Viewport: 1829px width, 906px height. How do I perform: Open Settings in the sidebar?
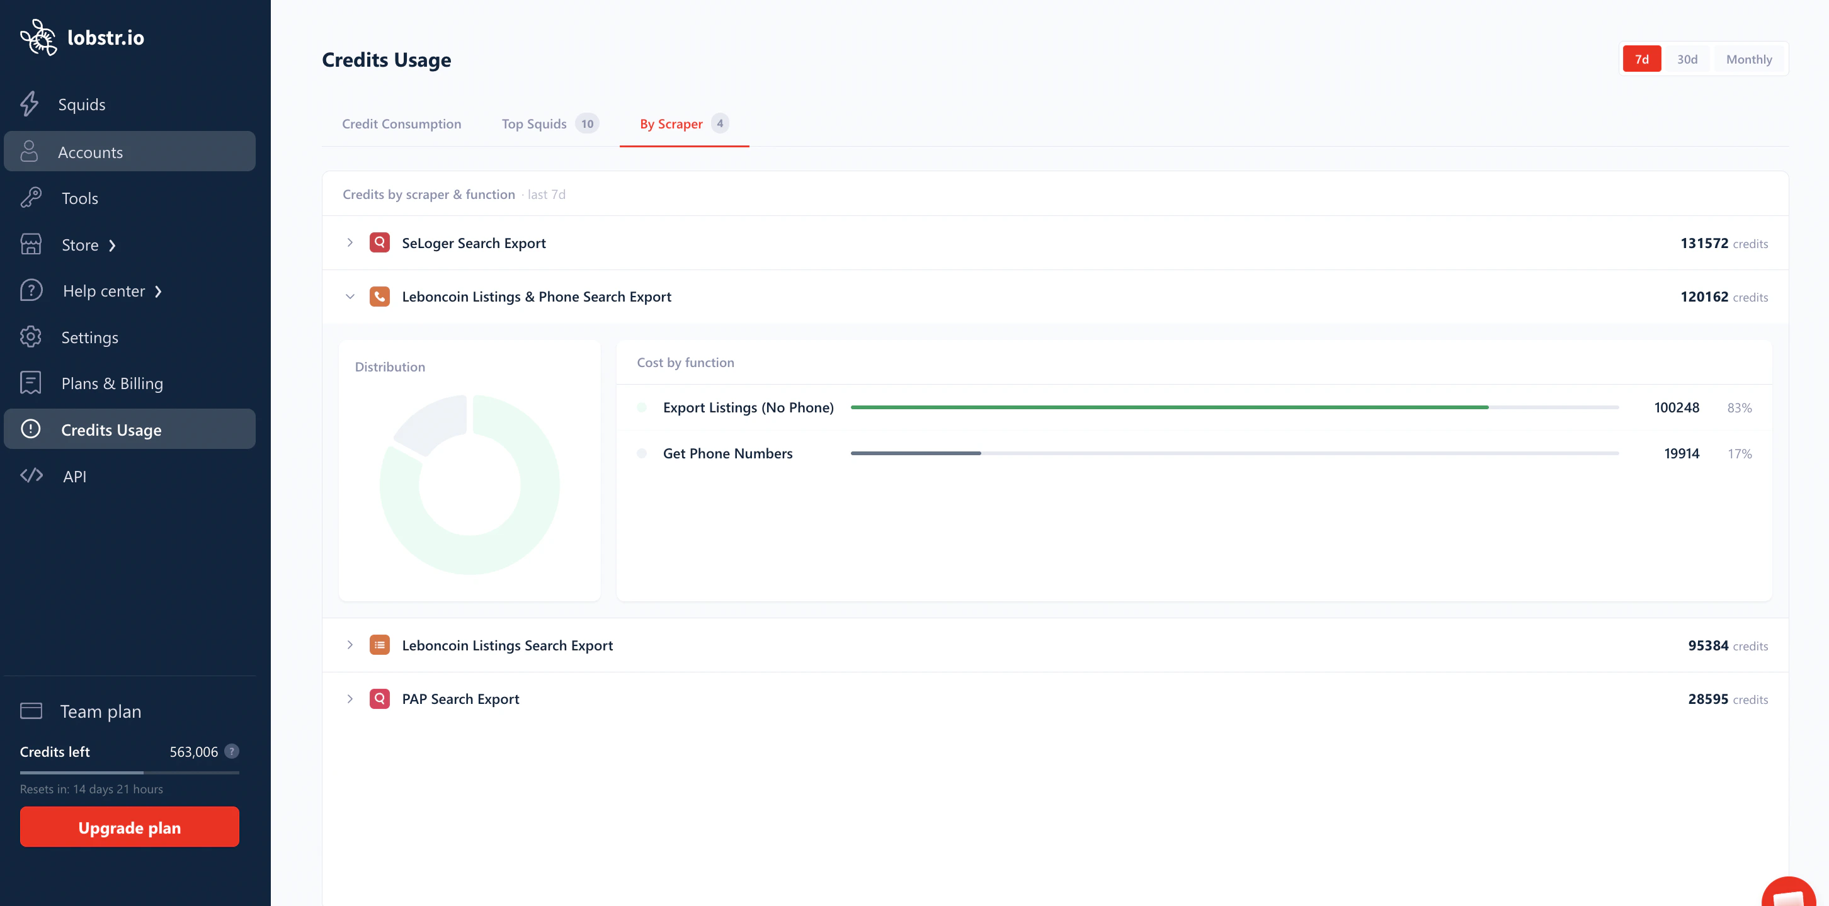(129, 337)
